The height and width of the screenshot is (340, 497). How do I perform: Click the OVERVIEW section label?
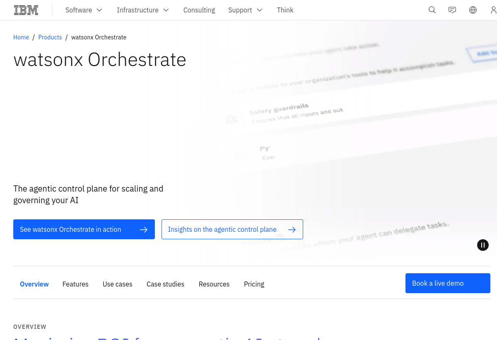(30, 327)
